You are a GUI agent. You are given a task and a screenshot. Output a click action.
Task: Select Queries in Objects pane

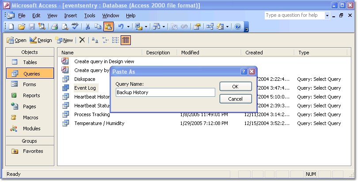point(30,73)
